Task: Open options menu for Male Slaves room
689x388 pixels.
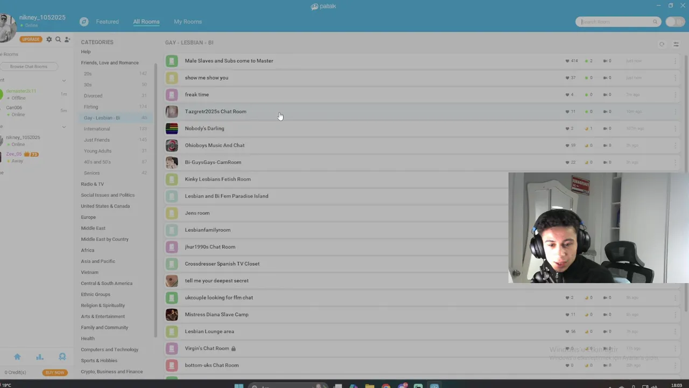Action: [x=675, y=61]
